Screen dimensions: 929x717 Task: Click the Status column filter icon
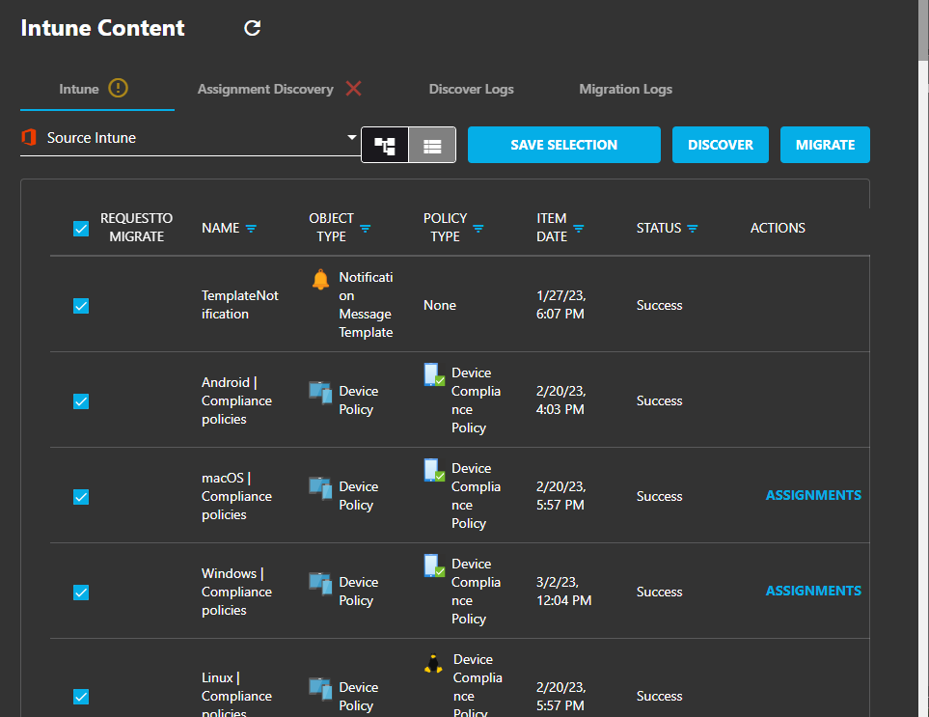(692, 228)
